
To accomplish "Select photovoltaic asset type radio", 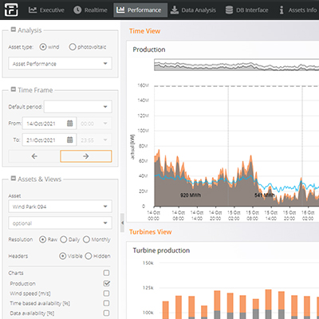I will point(73,47).
